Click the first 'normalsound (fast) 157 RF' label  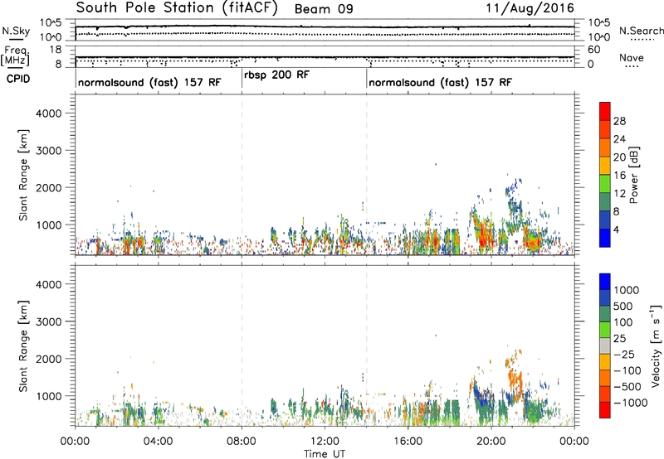149,82
